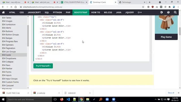Close the downloads bar
The width and height of the screenshot is (181, 102).
[x=178, y=93]
